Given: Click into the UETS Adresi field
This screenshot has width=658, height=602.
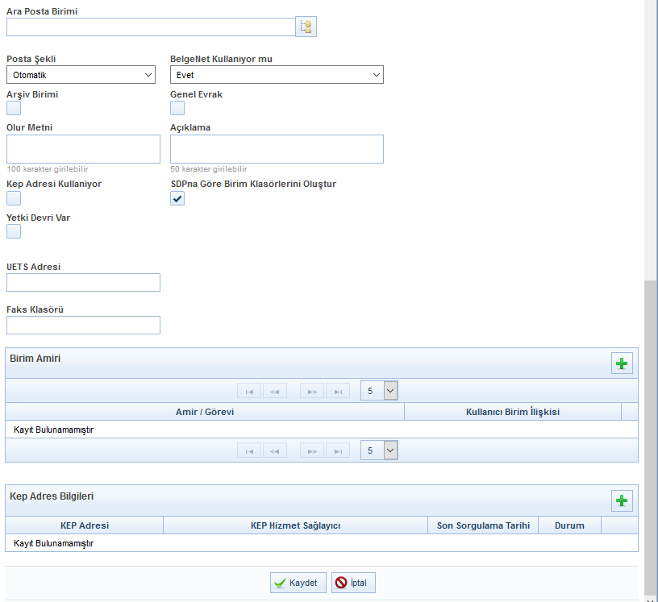Looking at the screenshot, I should [83, 282].
